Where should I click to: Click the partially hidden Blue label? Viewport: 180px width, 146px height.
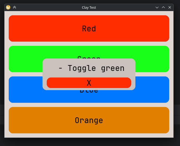tap(89, 92)
